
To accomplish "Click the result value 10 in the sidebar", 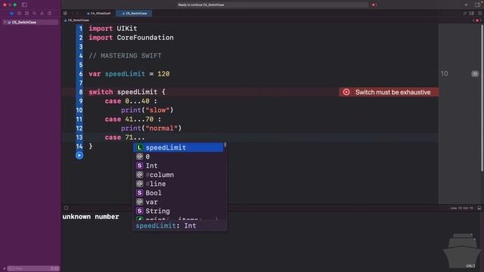I will pyautogui.click(x=444, y=74).
